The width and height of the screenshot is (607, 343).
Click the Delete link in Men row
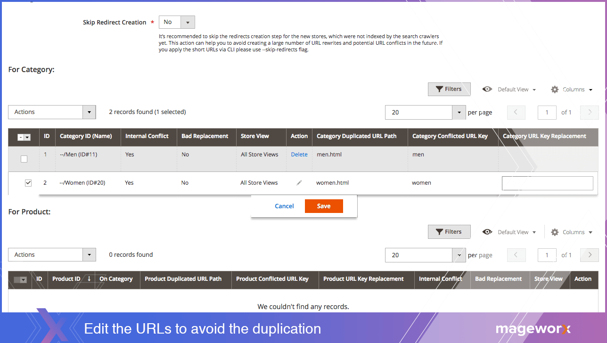[299, 155]
